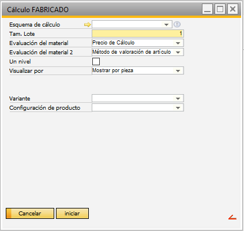The height and width of the screenshot is (231, 244).
Task: Click the iniciar button
Action: coord(72,213)
